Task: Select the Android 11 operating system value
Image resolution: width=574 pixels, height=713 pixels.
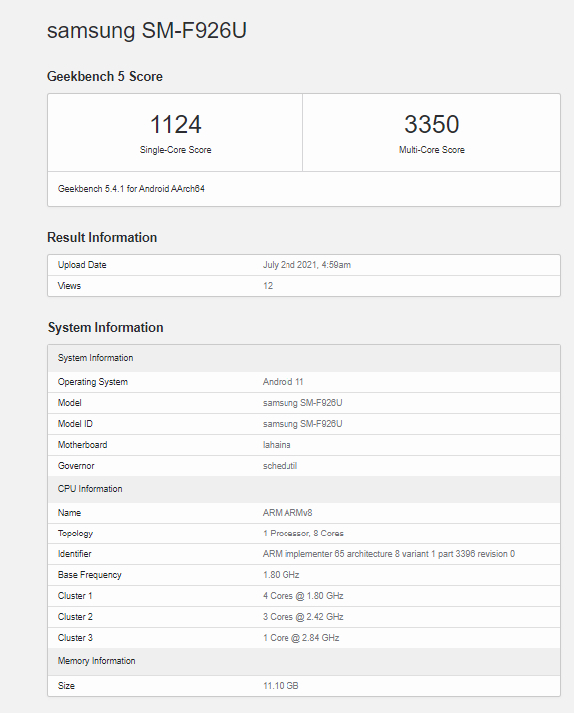Action: (284, 382)
